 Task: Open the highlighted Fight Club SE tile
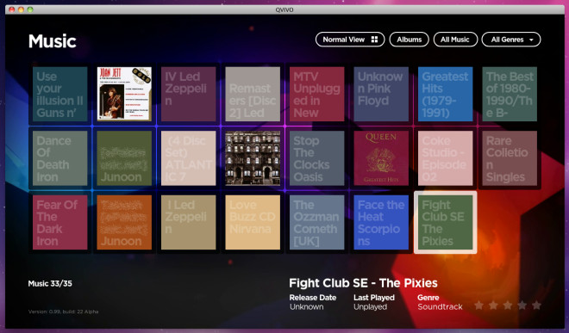click(445, 223)
